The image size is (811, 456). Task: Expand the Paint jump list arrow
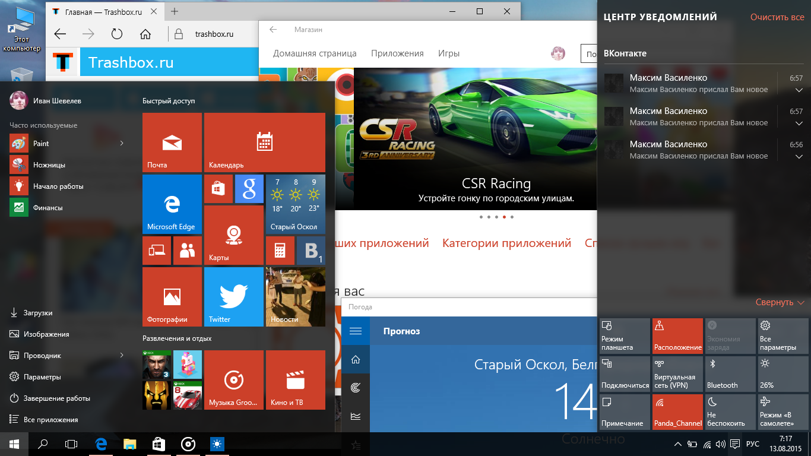point(122,143)
